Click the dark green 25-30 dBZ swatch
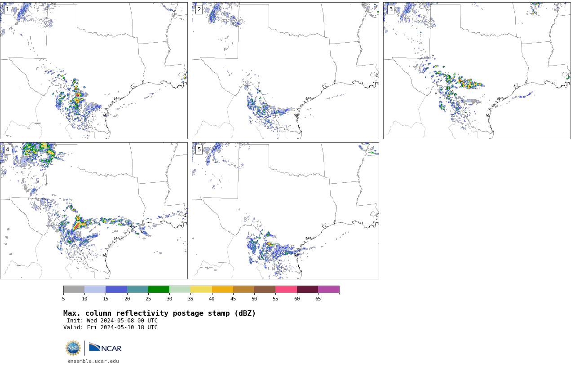The image size is (575, 366). coord(159,289)
